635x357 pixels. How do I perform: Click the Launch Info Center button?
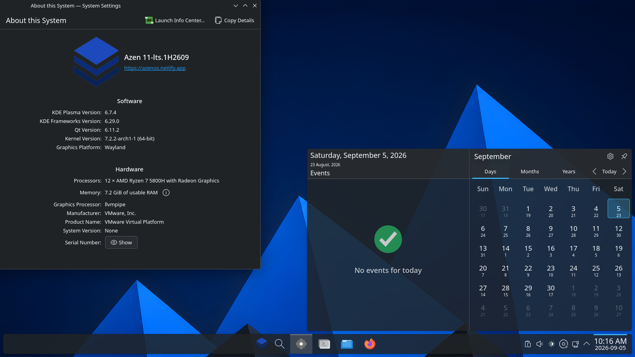pyautogui.click(x=175, y=20)
